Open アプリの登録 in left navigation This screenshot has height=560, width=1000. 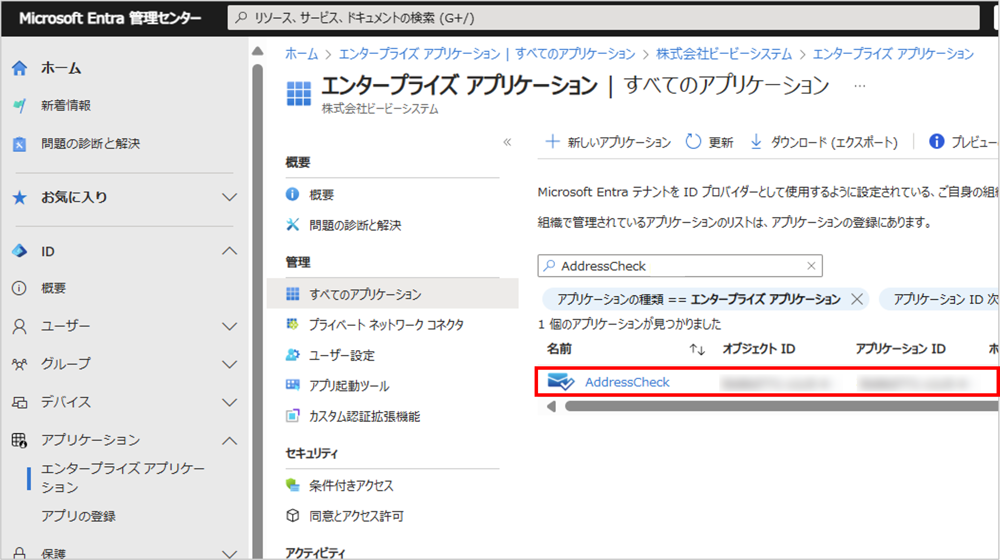coord(78,516)
